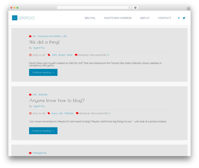This screenshot has width=199, height=168.
Task: Open Website category in second post header
Action: [x=43, y=95]
